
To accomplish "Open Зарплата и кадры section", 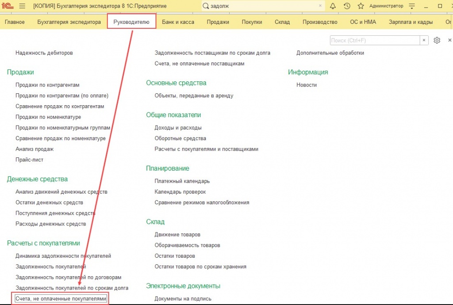I will 411,22.
